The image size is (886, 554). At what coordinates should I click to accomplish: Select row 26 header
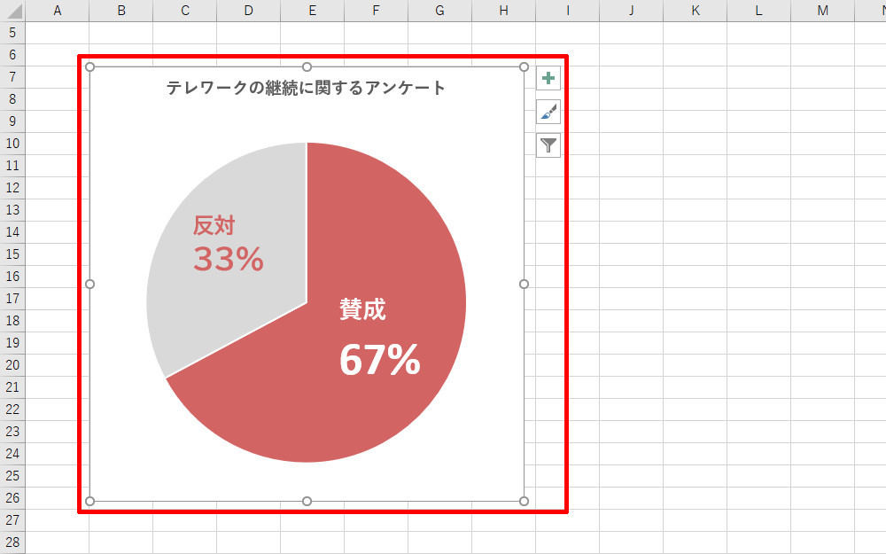[x=12, y=498]
